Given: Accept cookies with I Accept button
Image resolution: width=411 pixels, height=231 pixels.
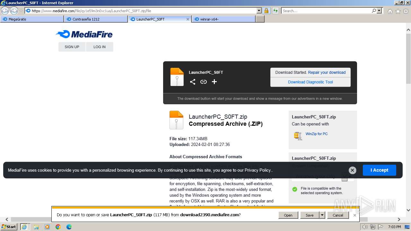Looking at the screenshot, I should pyautogui.click(x=380, y=170).
